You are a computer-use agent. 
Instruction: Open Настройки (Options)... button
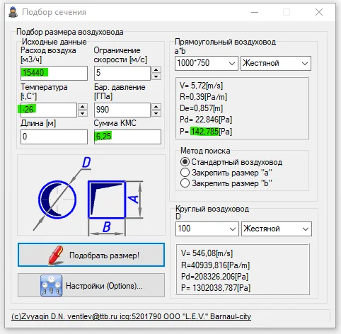tap(91, 285)
